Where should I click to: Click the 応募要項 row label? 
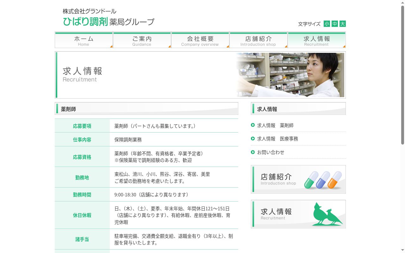[82, 126]
